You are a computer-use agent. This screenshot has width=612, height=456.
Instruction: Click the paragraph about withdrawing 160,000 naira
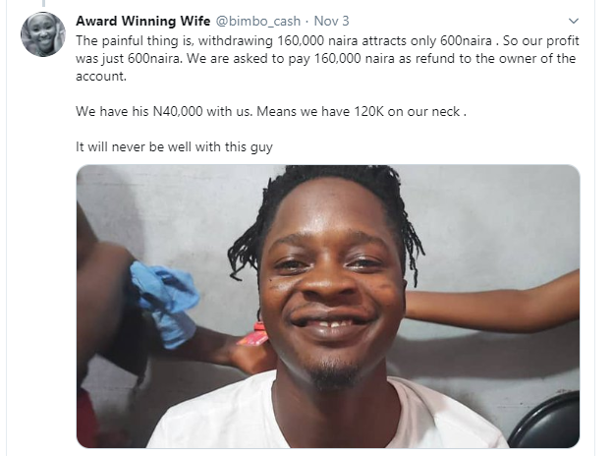[324, 59]
